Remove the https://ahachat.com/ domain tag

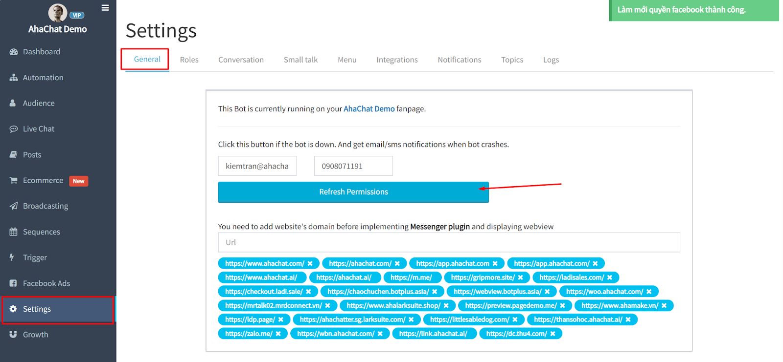pos(397,264)
